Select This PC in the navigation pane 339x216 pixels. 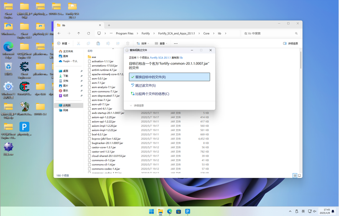click(69, 105)
